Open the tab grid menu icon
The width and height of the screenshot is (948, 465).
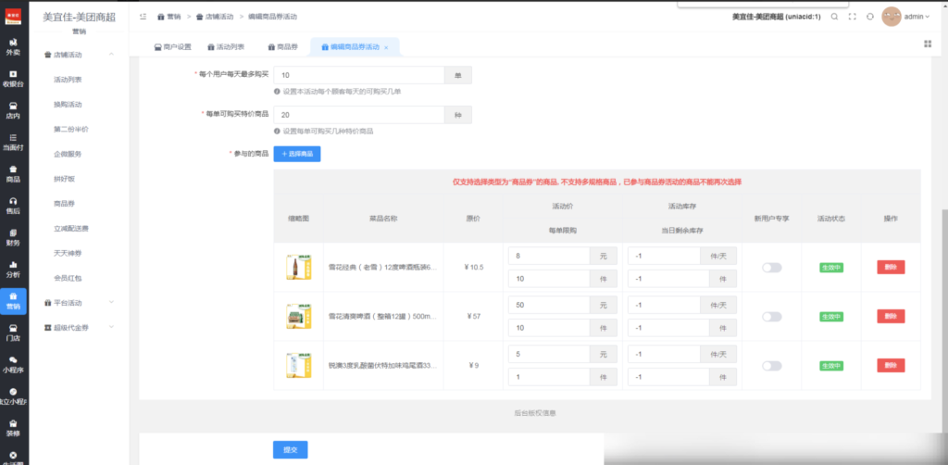point(928,44)
